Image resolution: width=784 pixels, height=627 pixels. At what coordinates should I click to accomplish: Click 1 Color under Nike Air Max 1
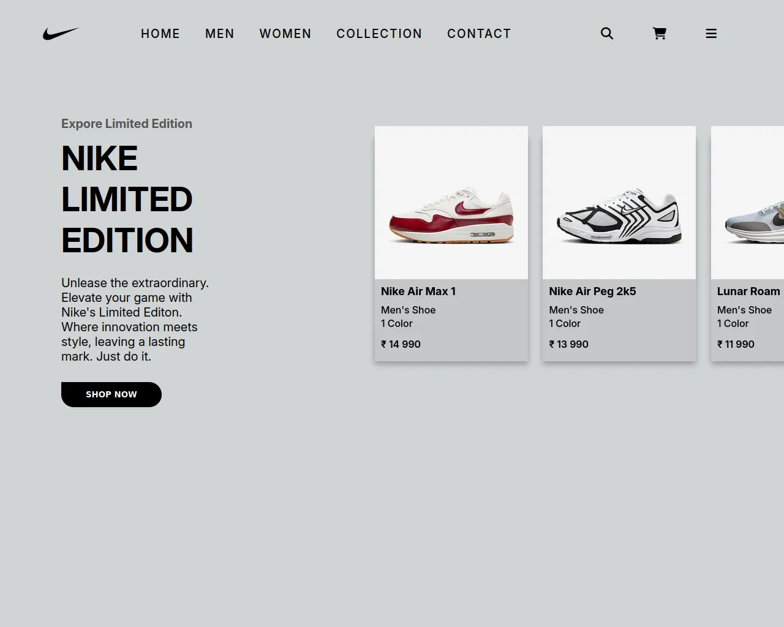point(397,323)
